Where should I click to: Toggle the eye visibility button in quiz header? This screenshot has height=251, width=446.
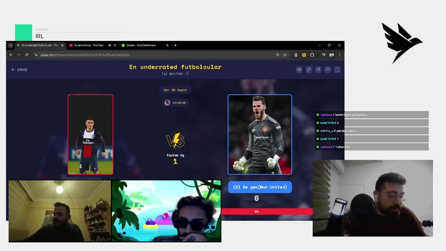coord(299,70)
